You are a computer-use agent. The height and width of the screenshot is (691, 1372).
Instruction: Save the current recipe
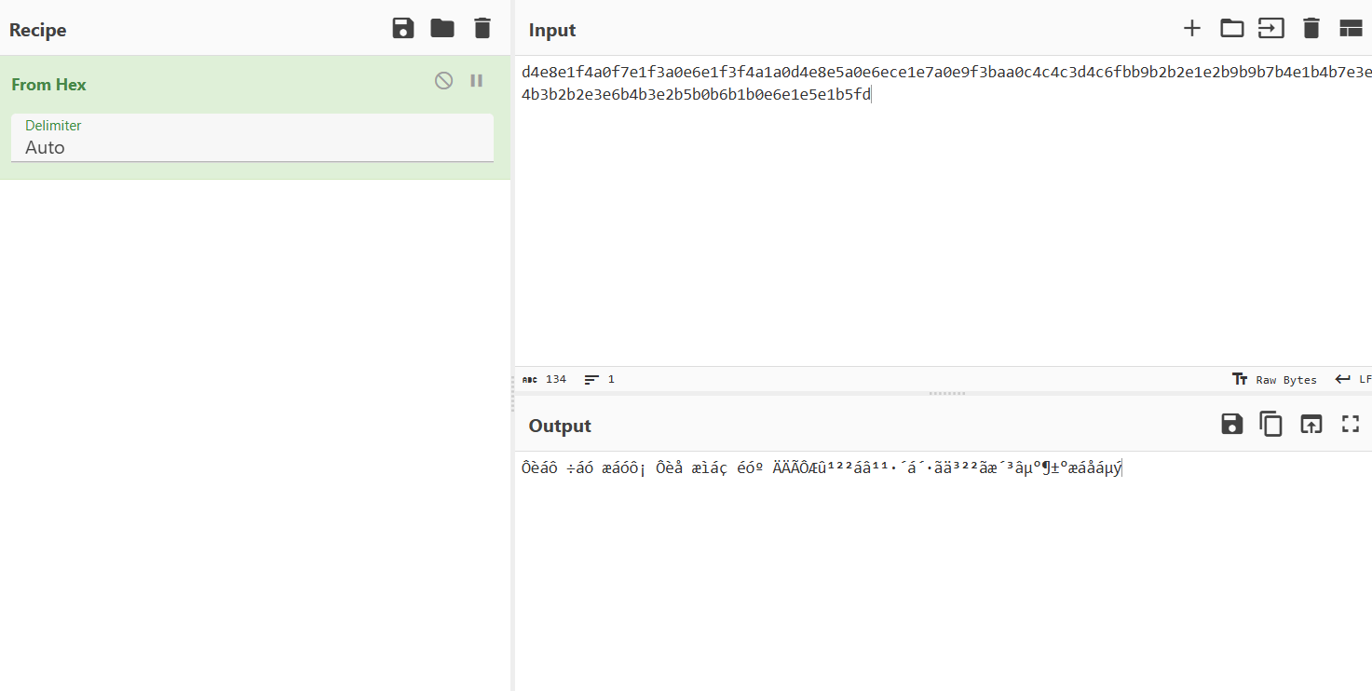(x=403, y=28)
